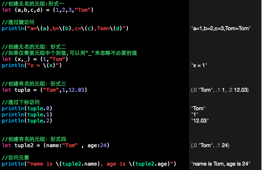This screenshot has height=170, width=262.
Task: Click the comment //访问元素
Action: [x=15, y=157]
